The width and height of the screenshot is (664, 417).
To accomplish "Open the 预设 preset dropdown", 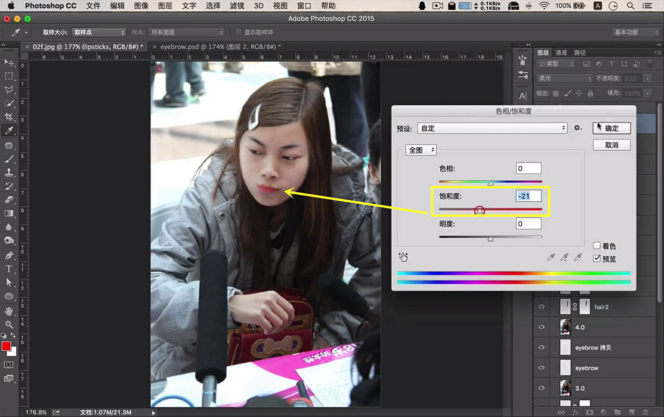I will (492, 128).
